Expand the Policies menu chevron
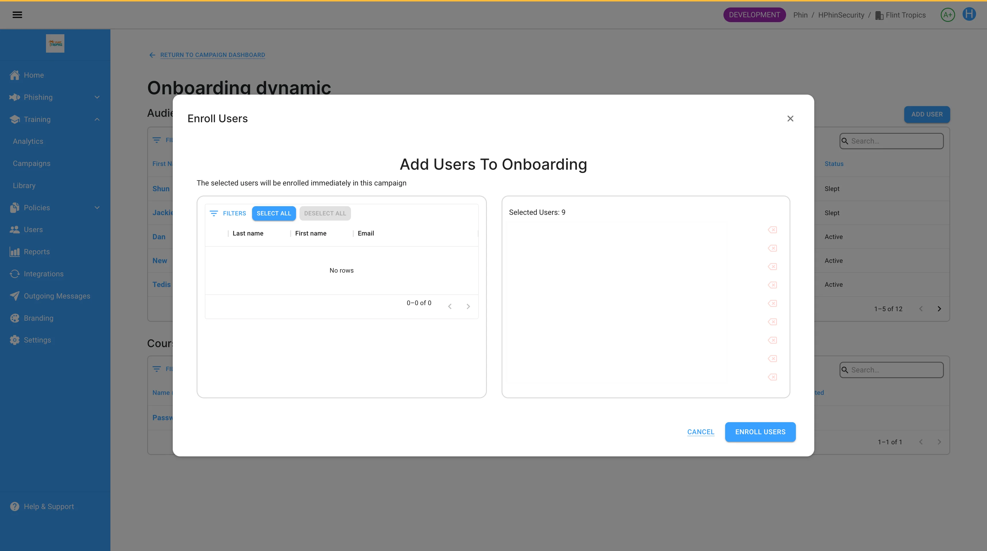This screenshot has width=987, height=551. (x=97, y=207)
